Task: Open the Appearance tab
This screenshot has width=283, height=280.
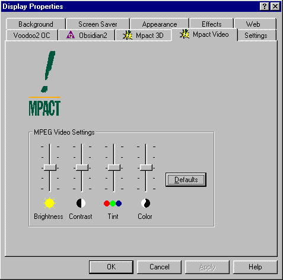Action: 160,24
